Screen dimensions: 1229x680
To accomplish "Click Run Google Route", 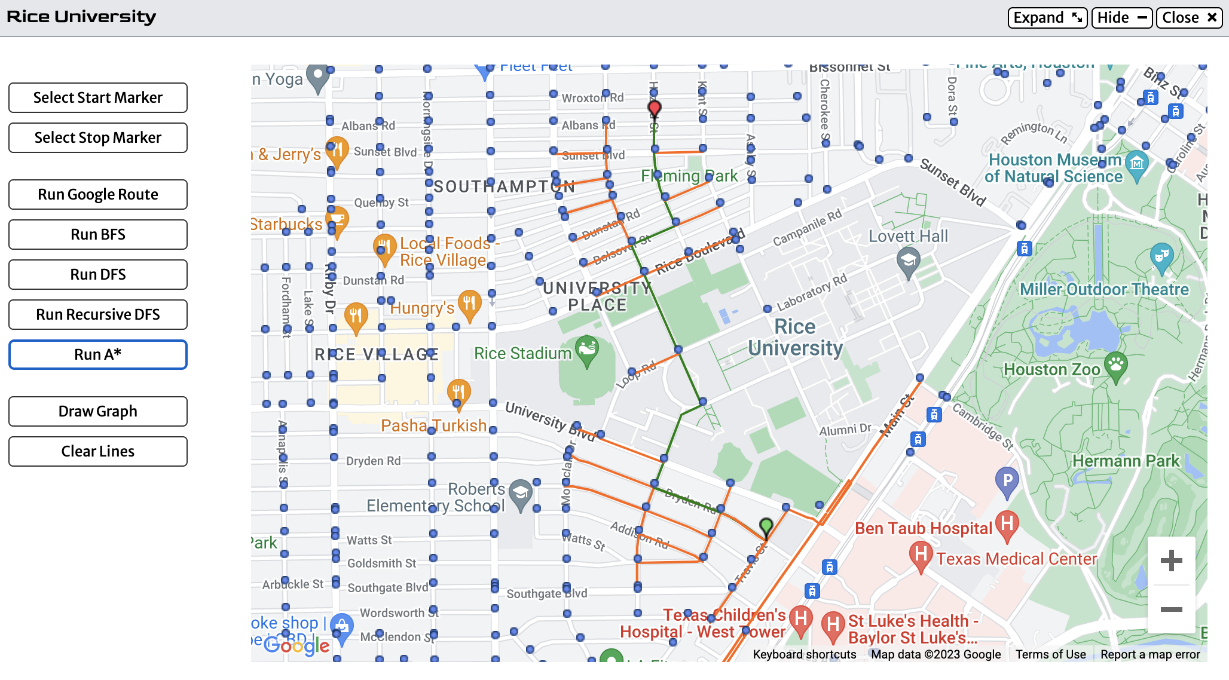I will pos(97,194).
